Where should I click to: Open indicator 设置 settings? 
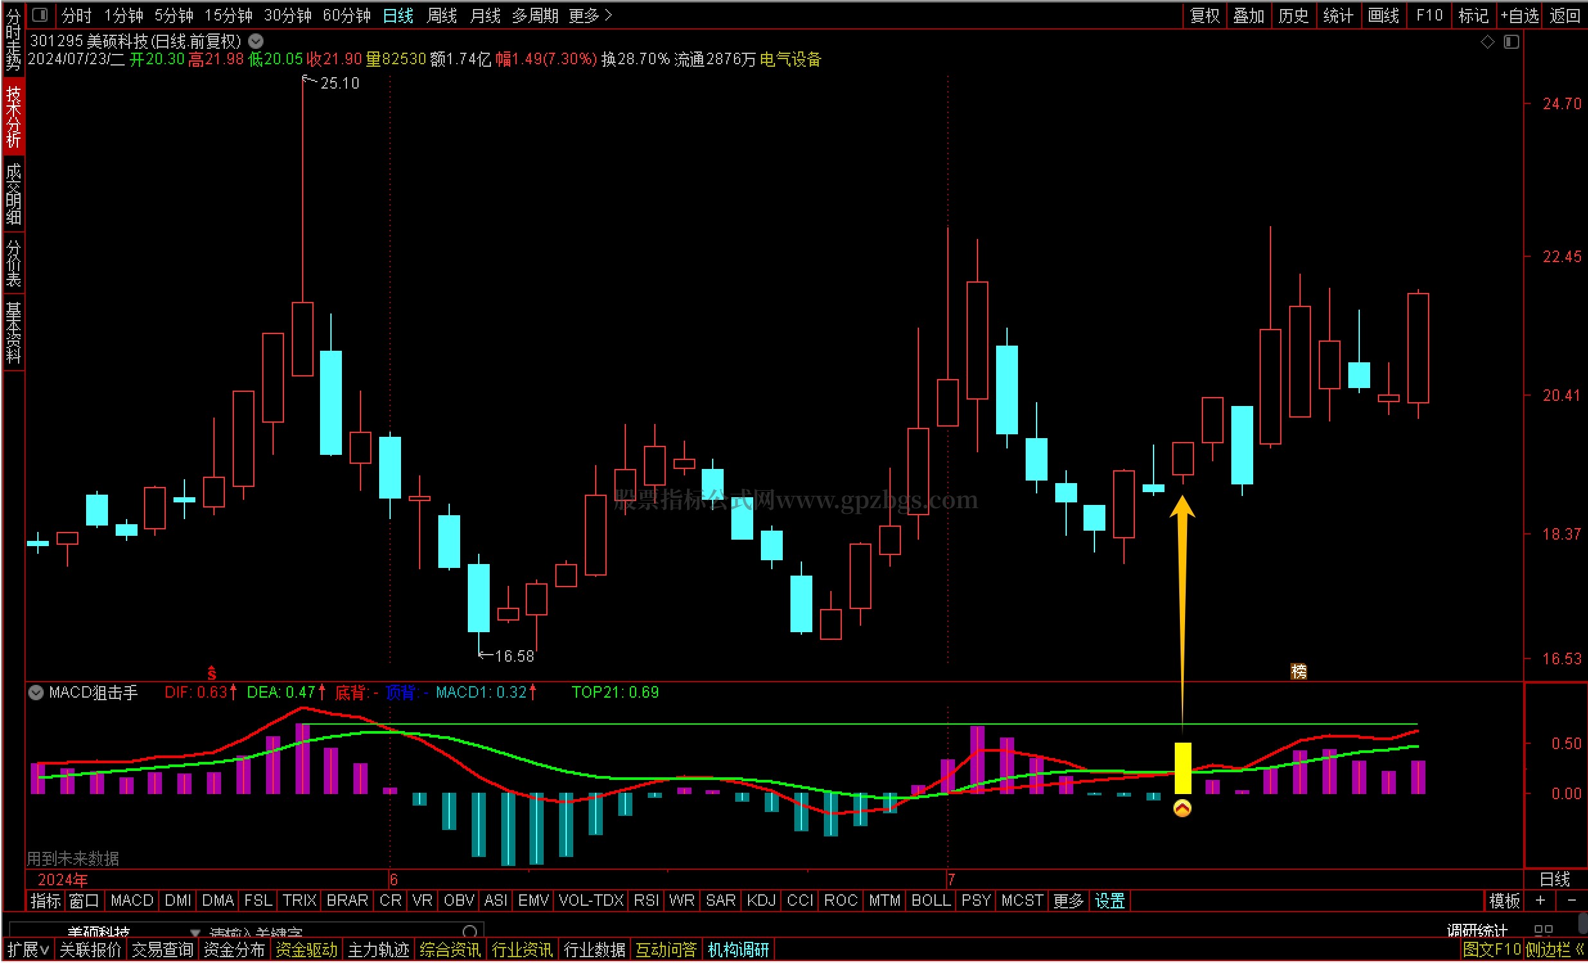pyautogui.click(x=1110, y=901)
